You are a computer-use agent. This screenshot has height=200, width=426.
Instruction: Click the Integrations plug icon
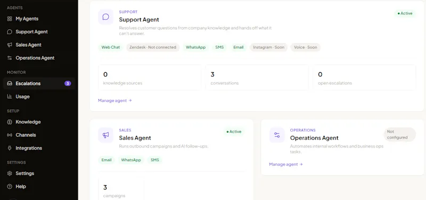[x=10, y=148]
